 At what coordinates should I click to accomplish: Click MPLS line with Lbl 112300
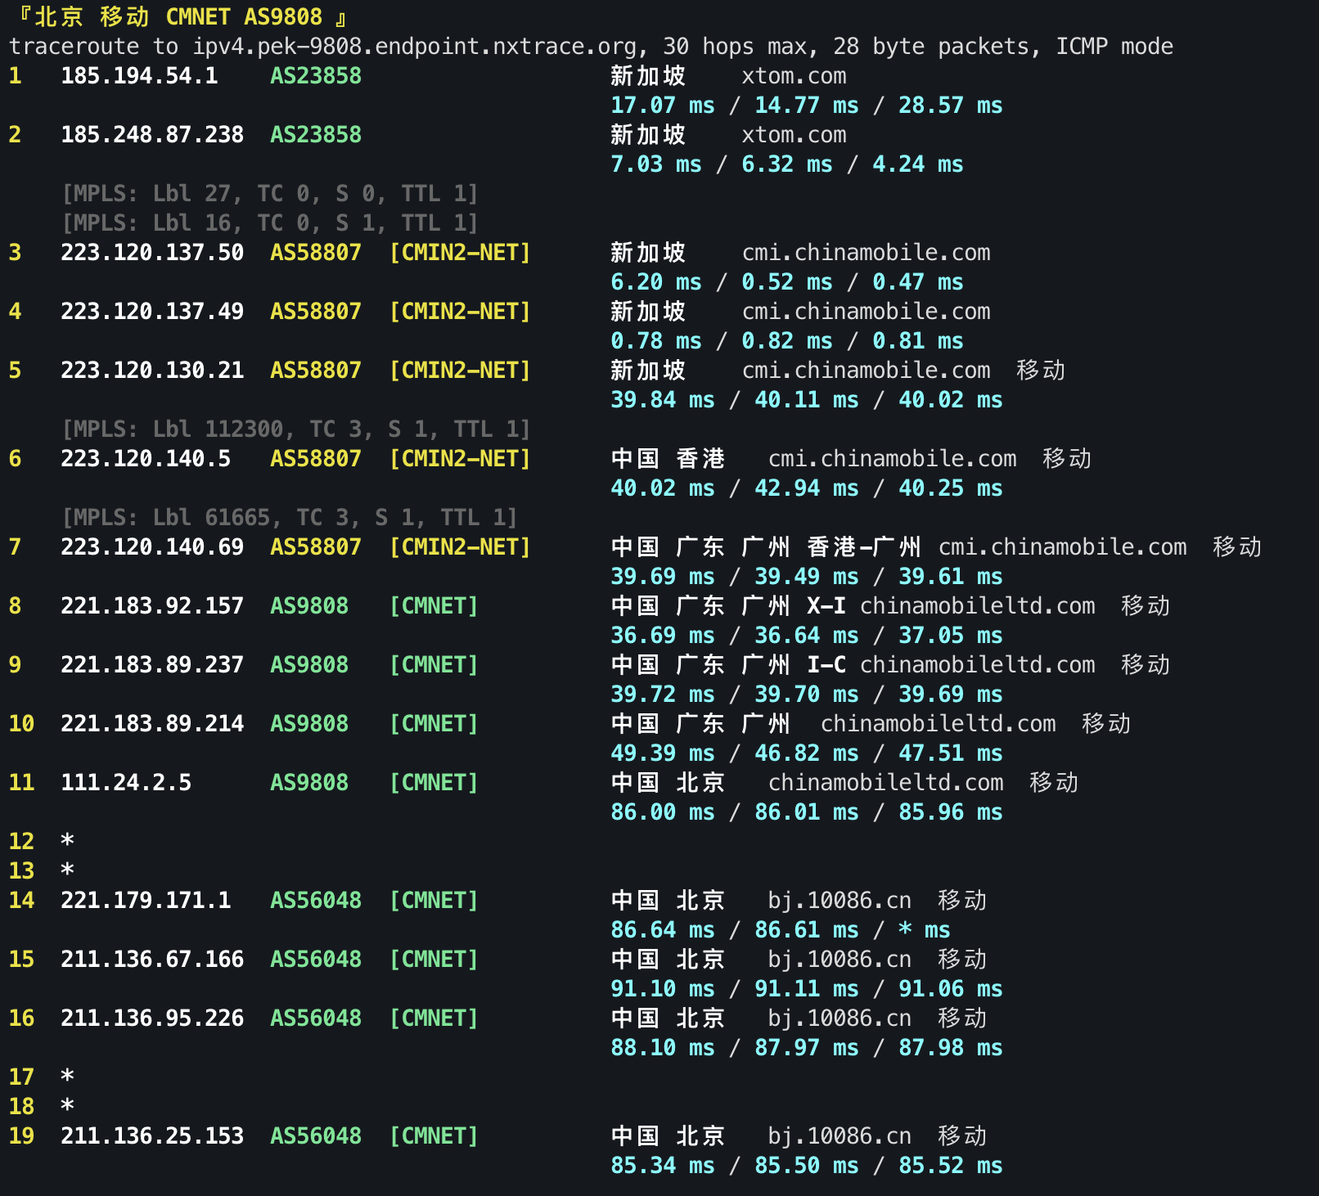point(296,429)
